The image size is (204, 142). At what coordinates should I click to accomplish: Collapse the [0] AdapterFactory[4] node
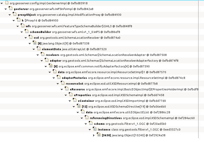click(46, 66)
